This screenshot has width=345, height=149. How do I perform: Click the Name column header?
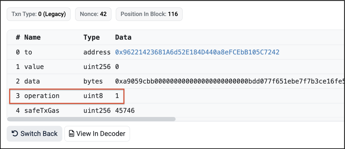click(x=32, y=37)
